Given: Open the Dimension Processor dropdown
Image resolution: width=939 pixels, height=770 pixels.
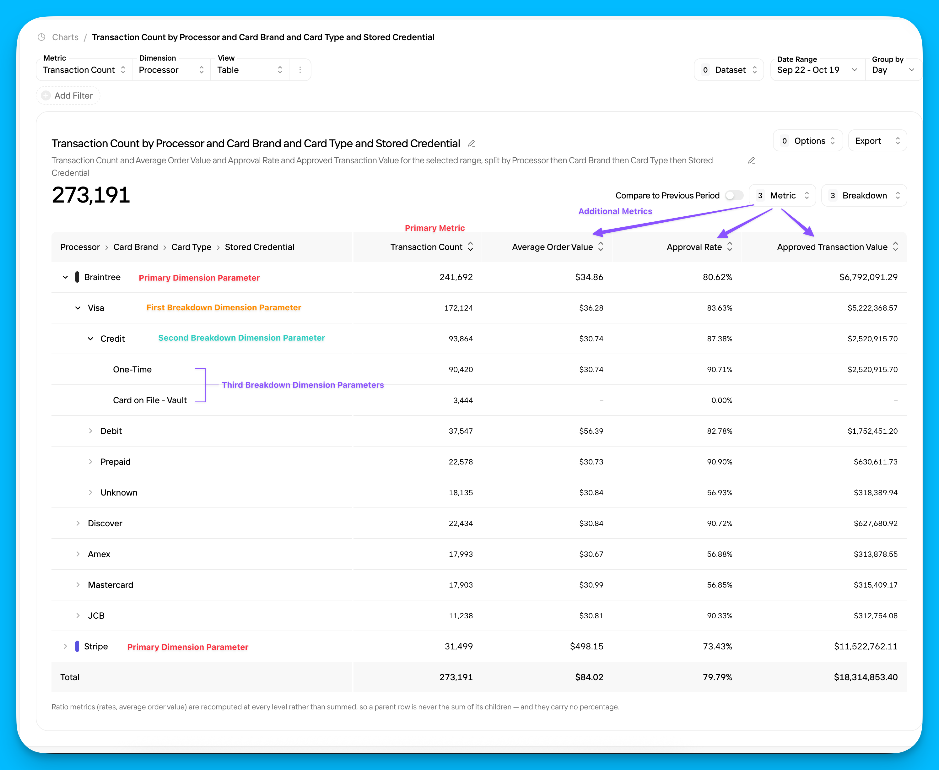Looking at the screenshot, I should pos(171,70).
